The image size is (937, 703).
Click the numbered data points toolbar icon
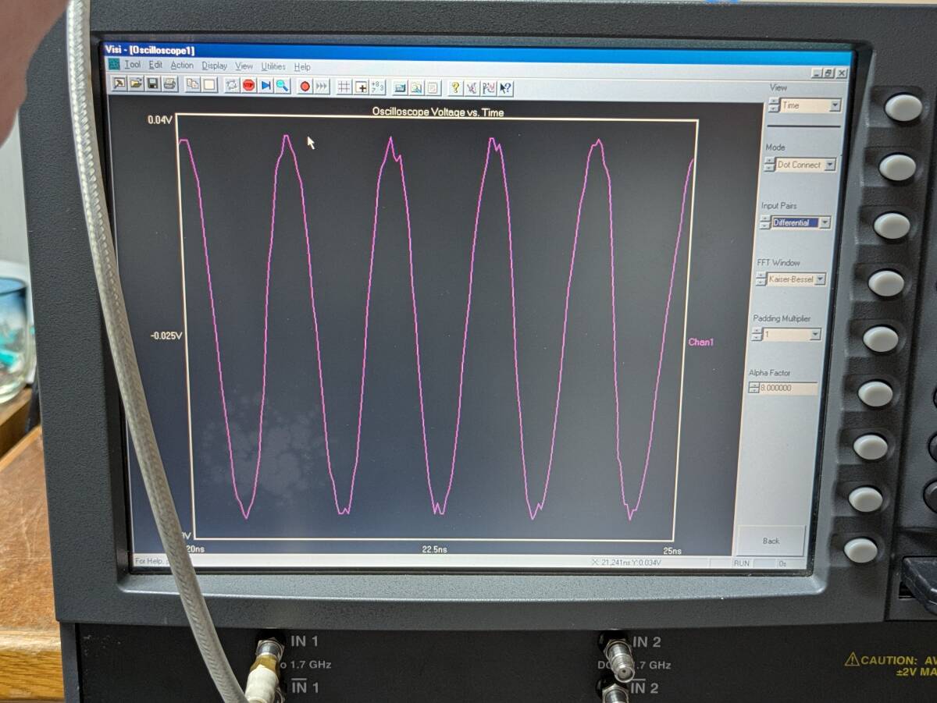click(x=378, y=87)
